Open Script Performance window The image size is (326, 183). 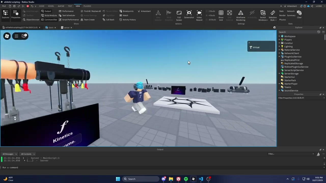tap(69, 20)
